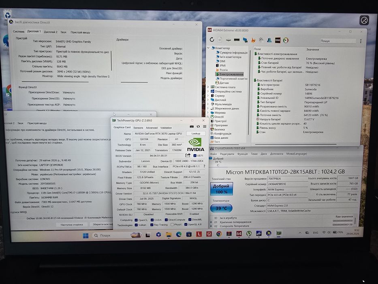This screenshot has height=284, width=378.
Task: Show hidden tray icons chevron
Action: 300,233
